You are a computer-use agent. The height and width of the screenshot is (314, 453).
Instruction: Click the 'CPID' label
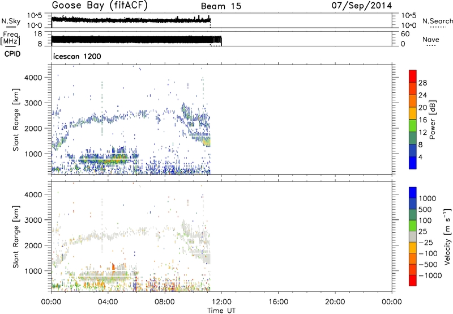point(12,54)
